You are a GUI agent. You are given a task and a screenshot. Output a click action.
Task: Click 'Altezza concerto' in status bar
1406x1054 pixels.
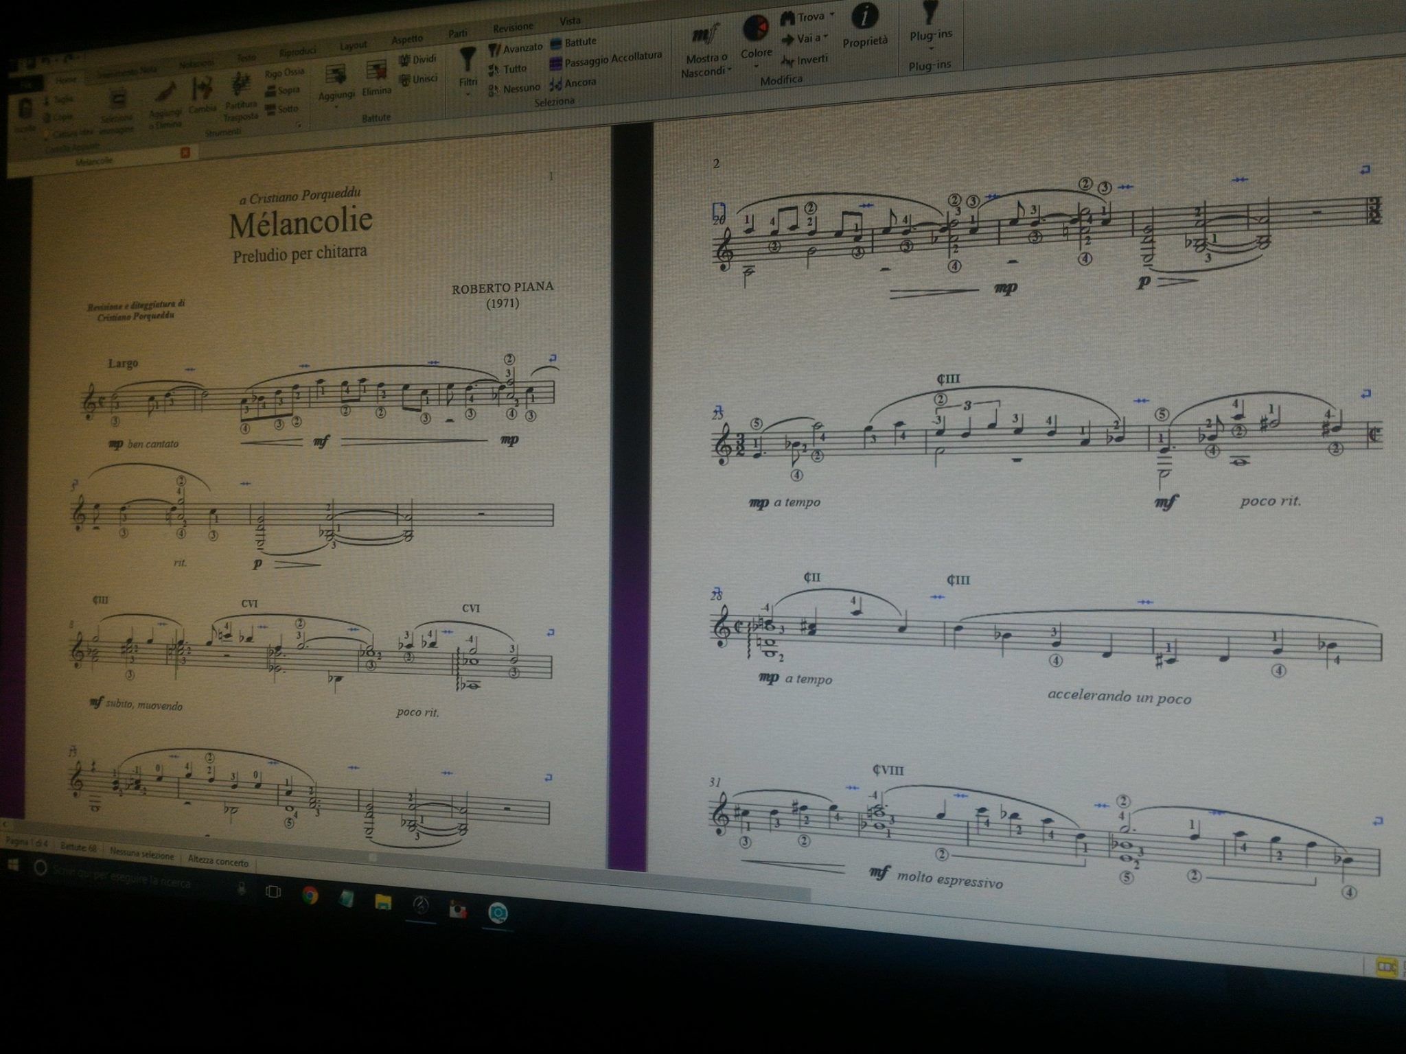click(x=218, y=860)
